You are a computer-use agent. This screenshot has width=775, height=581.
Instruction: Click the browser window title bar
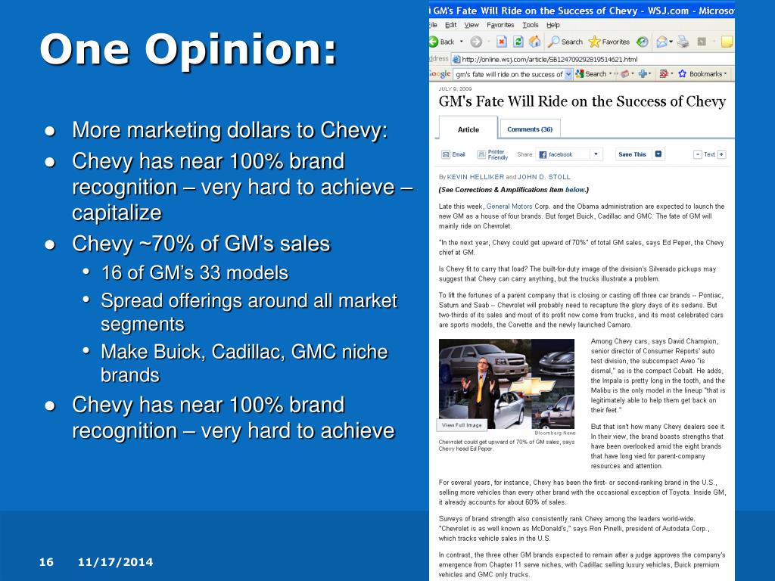[582, 11]
